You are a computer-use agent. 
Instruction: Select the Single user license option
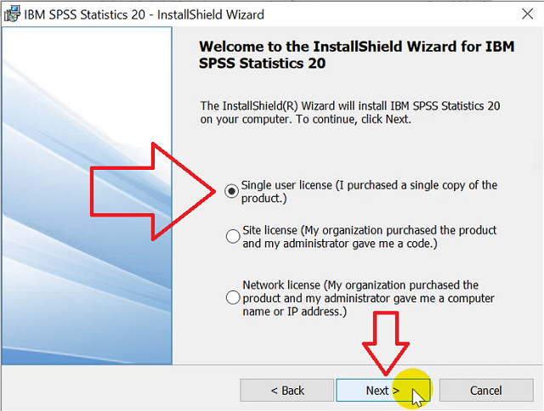tap(232, 191)
